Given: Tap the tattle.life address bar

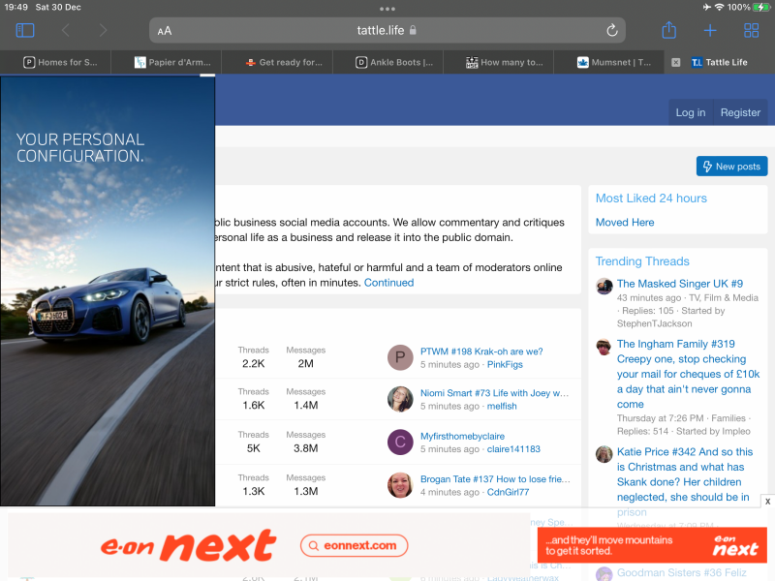Looking at the screenshot, I should [387, 31].
